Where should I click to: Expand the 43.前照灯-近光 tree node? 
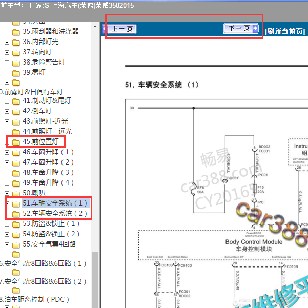click(x=7, y=121)
